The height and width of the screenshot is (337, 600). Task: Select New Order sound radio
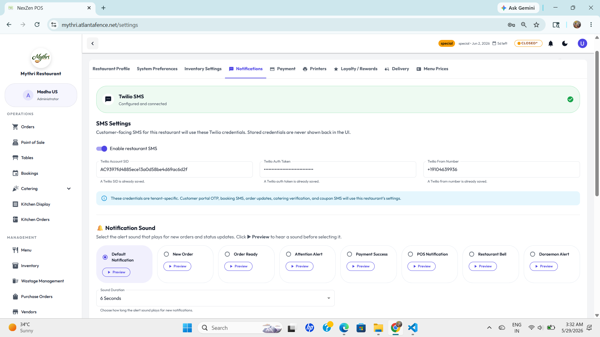(166, 254)
